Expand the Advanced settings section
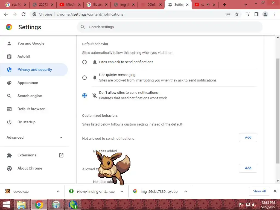 click(x=34, y=137)
